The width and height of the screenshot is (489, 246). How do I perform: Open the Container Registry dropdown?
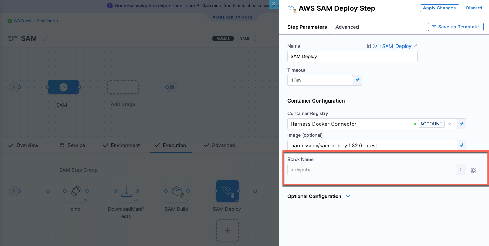449,124
